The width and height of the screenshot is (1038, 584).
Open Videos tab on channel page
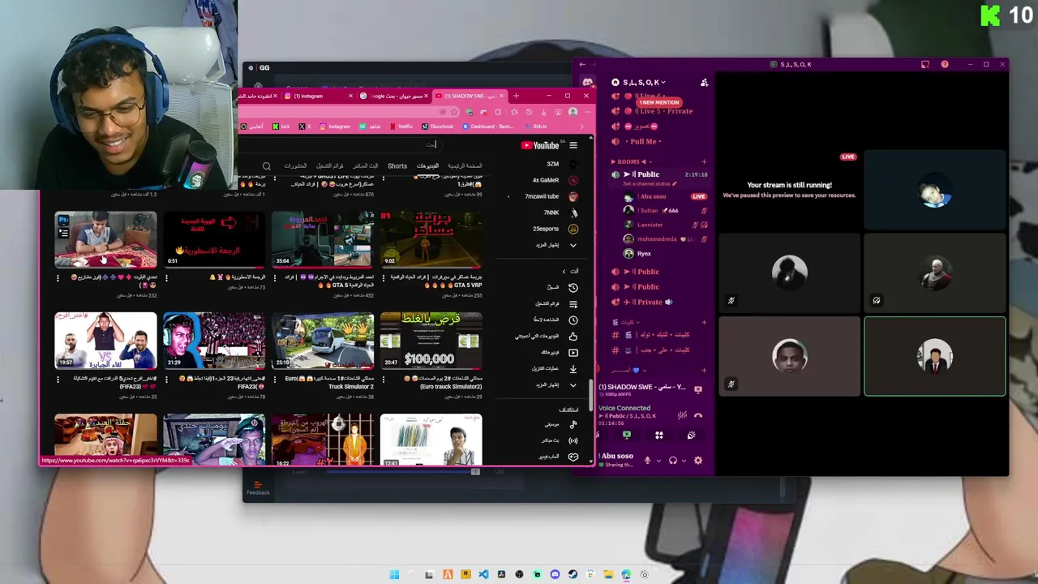tap(427, 166)
